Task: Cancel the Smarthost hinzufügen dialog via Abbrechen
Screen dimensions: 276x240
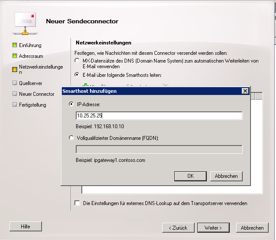Action: 226,176
